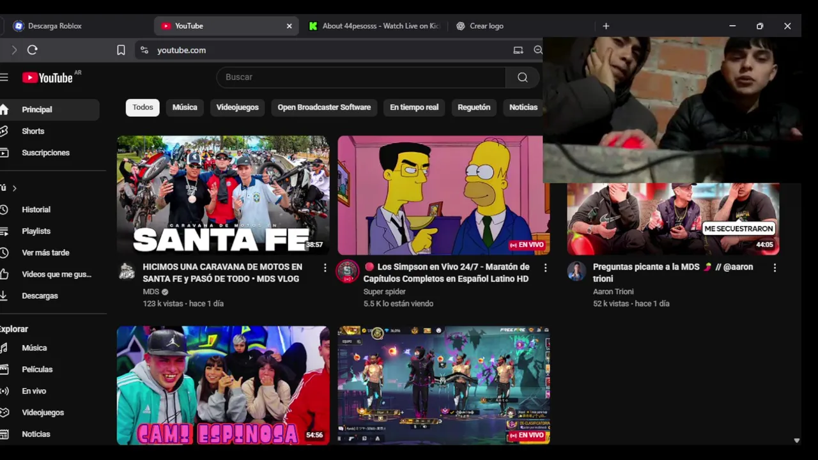
Task: Open the CAMI ESPINOSA video thumbnail
Action: [223, 385]
